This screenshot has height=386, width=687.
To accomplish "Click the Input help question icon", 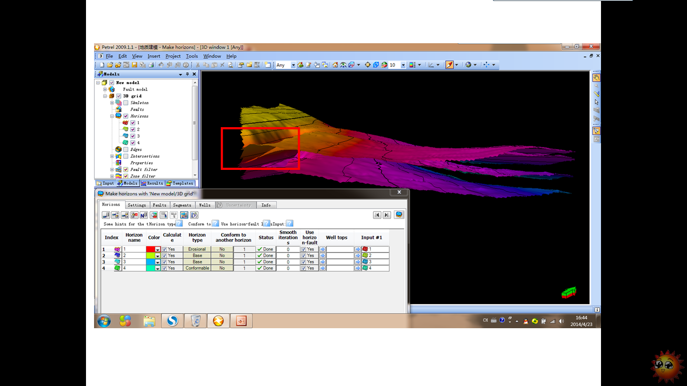I will pyautogui.click(x=289, y=224).
